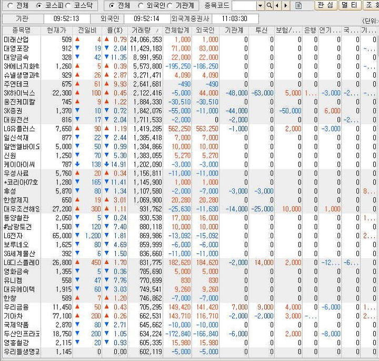Sort by the 전체합계 column header
Screen dimensions: 379x361
click(177, 30)
